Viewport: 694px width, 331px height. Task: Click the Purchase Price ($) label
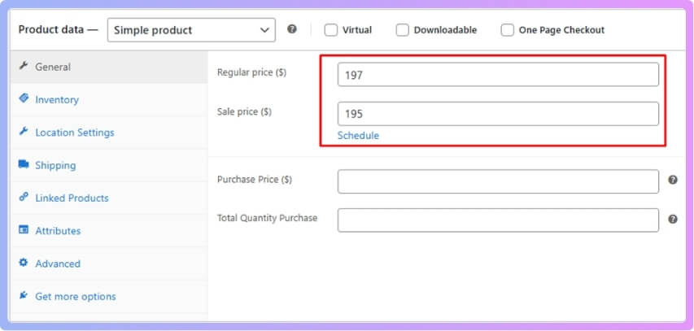255,180
